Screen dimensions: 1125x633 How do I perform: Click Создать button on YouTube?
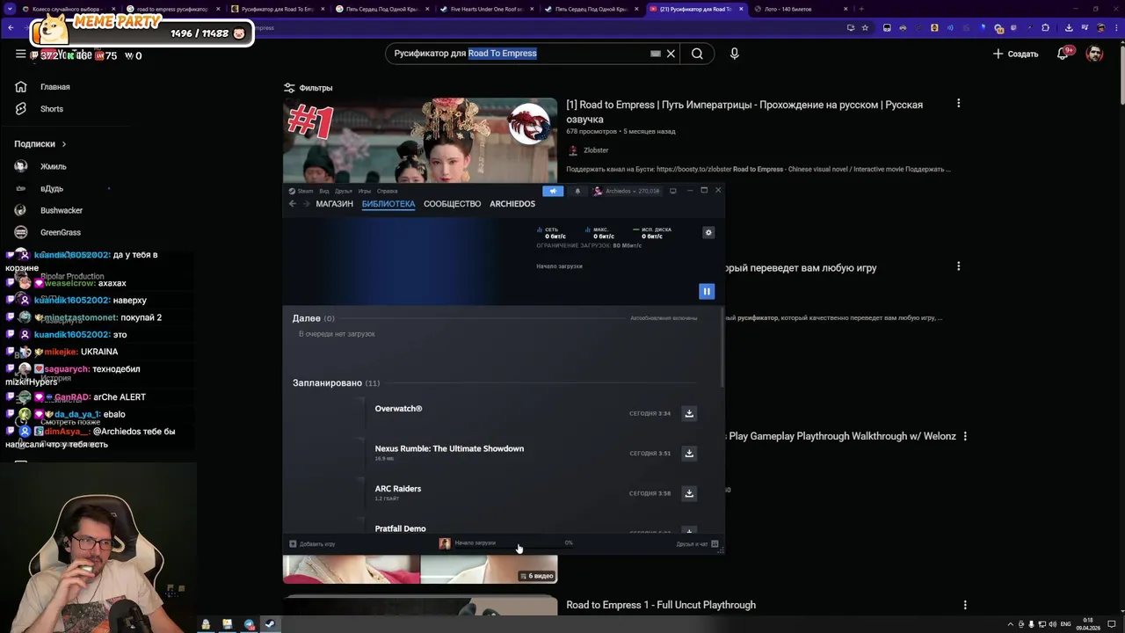coord(1015,54)
